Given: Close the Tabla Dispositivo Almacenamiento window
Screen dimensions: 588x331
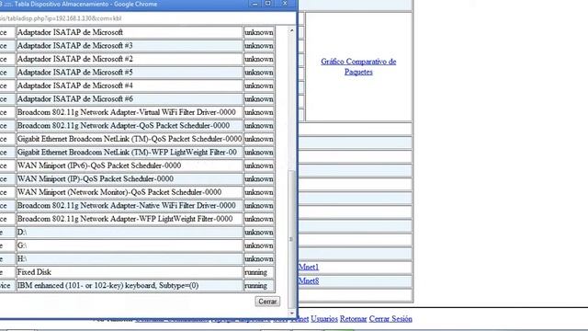Looking at the screenshot, I should coord(285,4).
